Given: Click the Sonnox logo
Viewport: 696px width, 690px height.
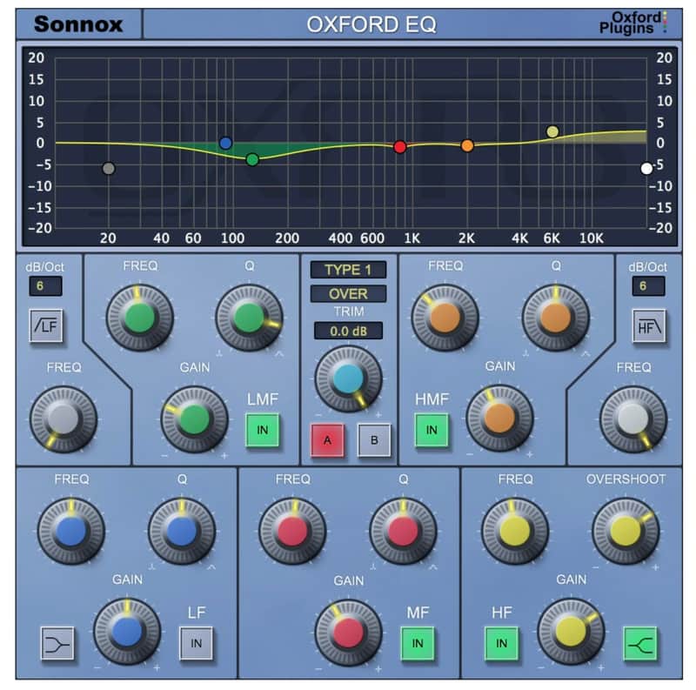Looking at the screenshot, I should coord(80,23).
